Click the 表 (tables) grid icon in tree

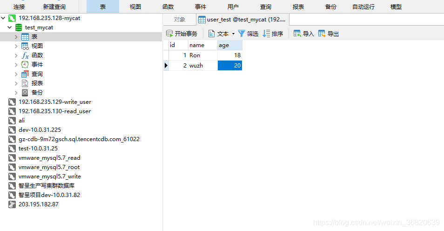pos(25,37)
